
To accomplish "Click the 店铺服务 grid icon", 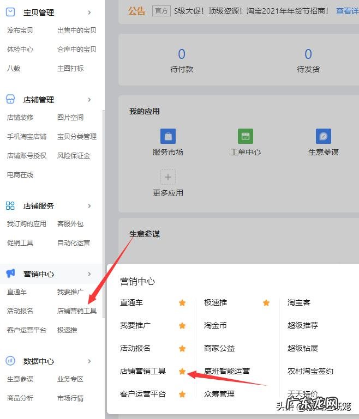I will [10, 205].
